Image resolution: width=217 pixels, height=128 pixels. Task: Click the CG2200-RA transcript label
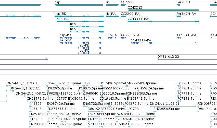[130, 14]
